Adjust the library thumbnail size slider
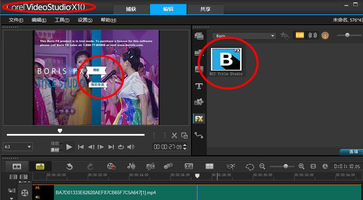Image resolution: width=363 pixels, height=200 pixels. (x=347, y=35)
